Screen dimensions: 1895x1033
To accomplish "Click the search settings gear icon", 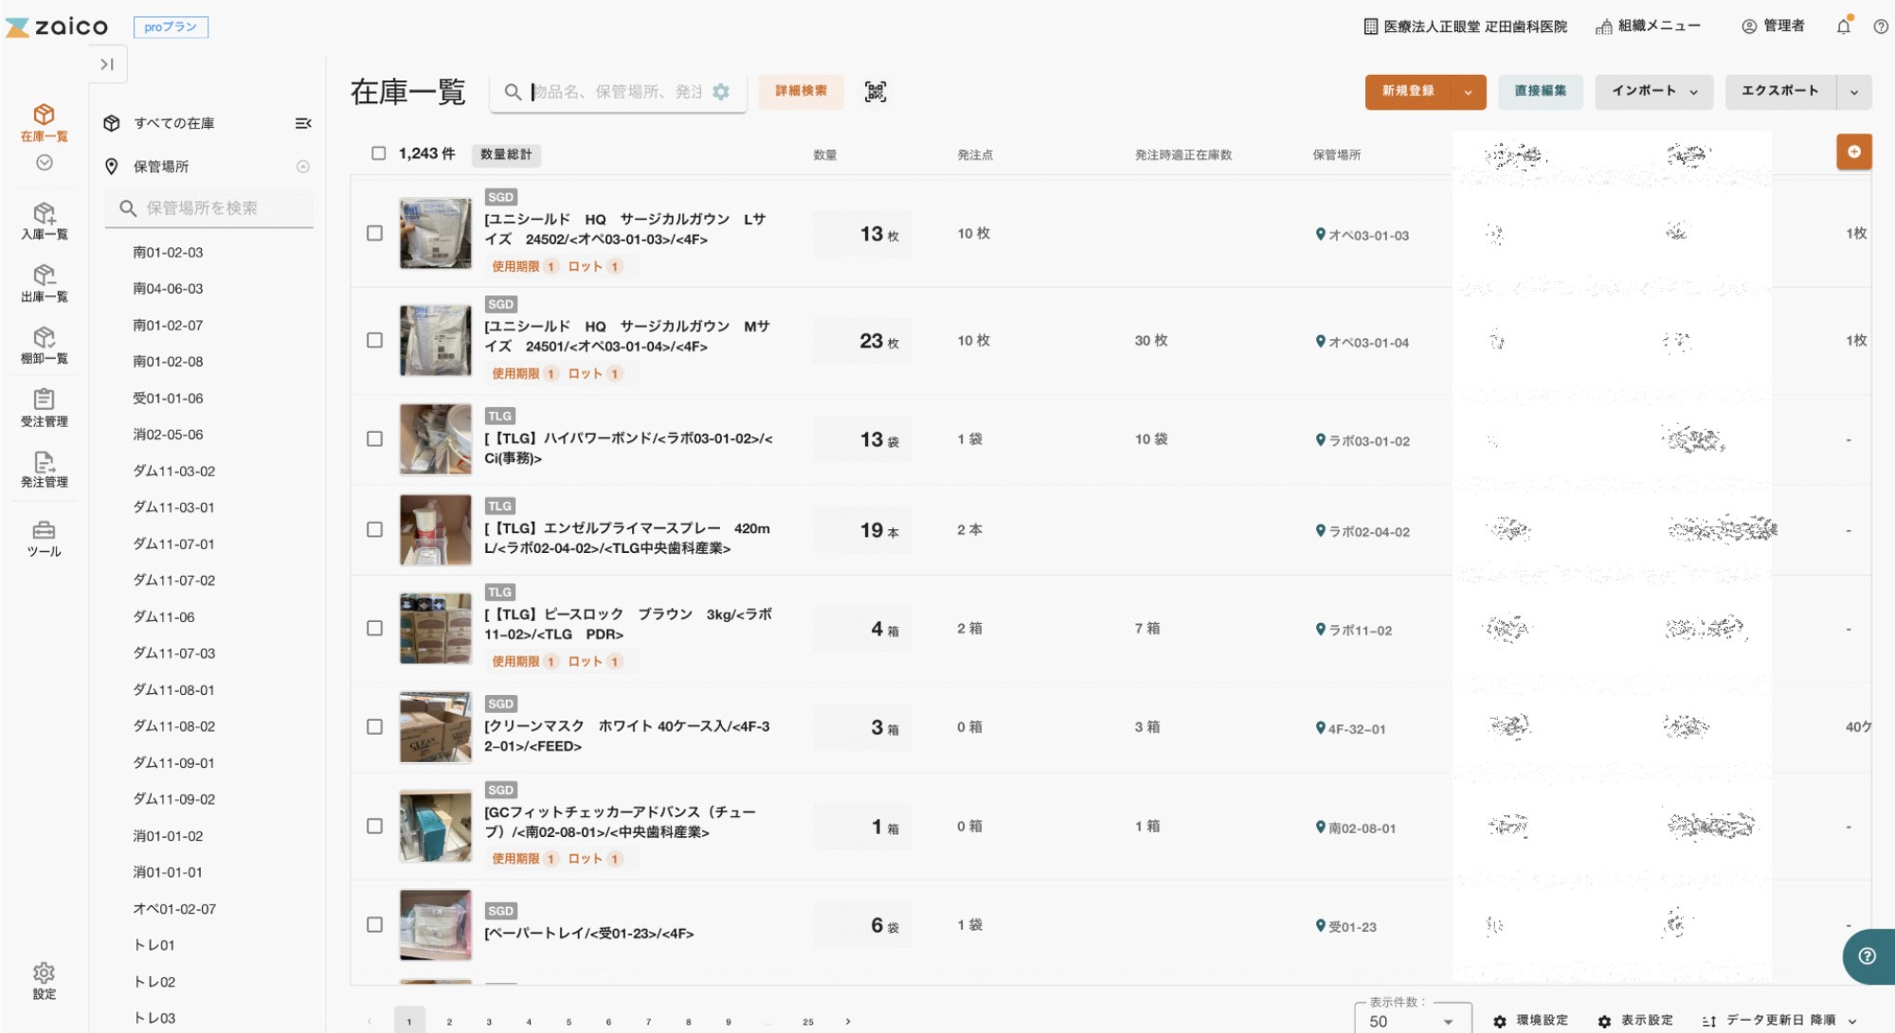I will [721, 92].
